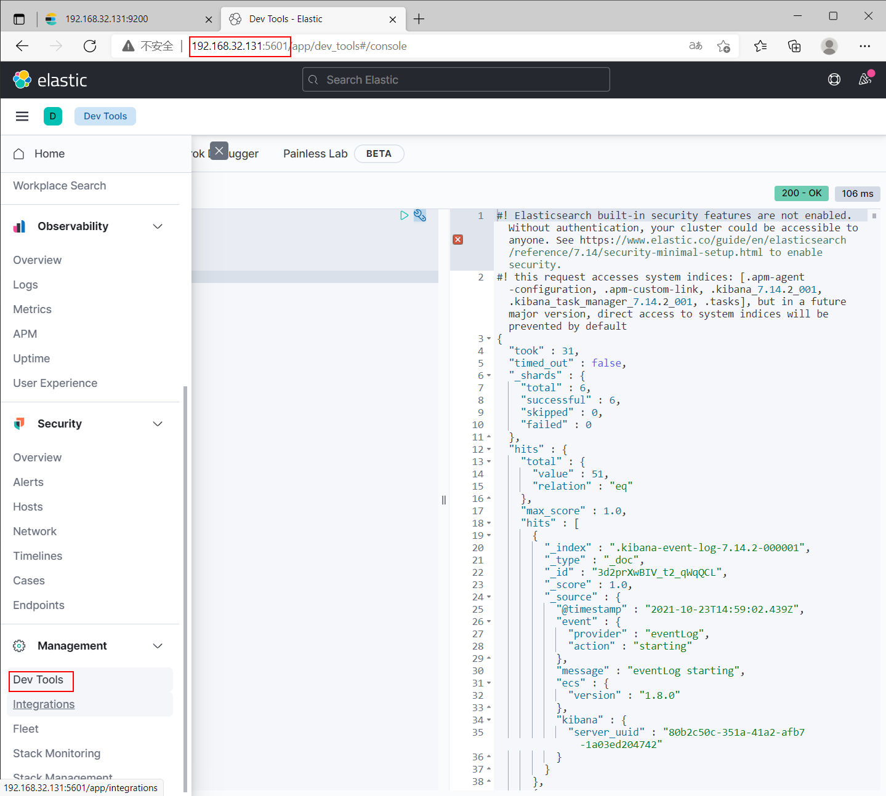This screenshot has width=886, height=796.
Task: Open the browser favorites list icon
Action: 760,46
